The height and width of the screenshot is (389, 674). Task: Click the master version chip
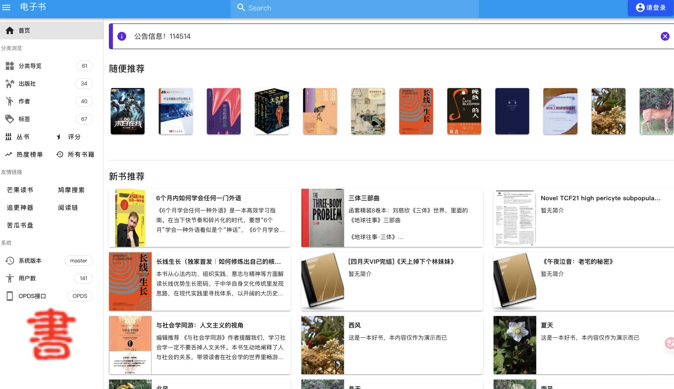click(79, 261)
